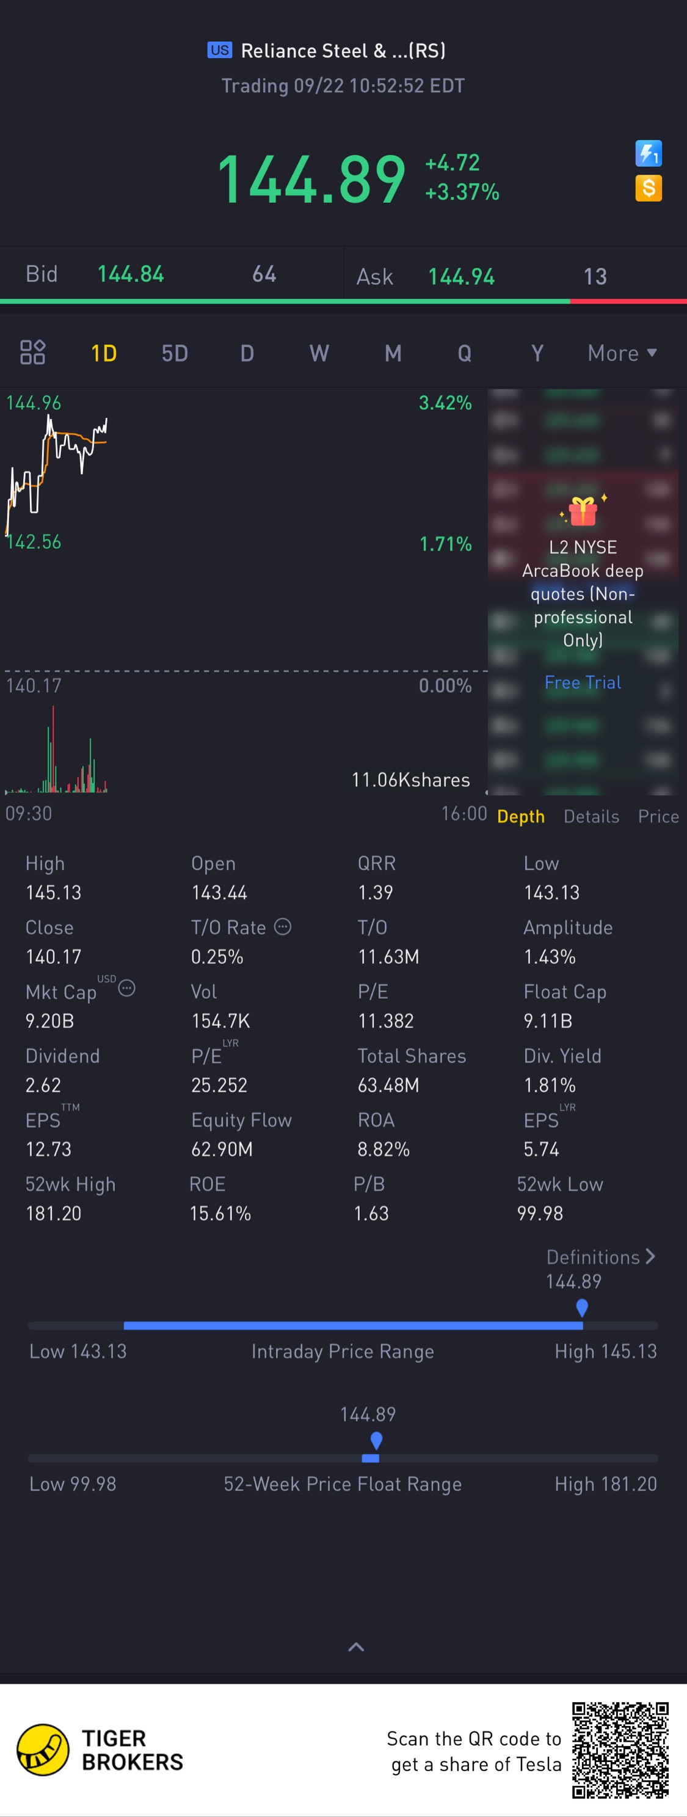The image size is (687, 1817).
Task: Select the Details tab
Action: tap(591, 816)
